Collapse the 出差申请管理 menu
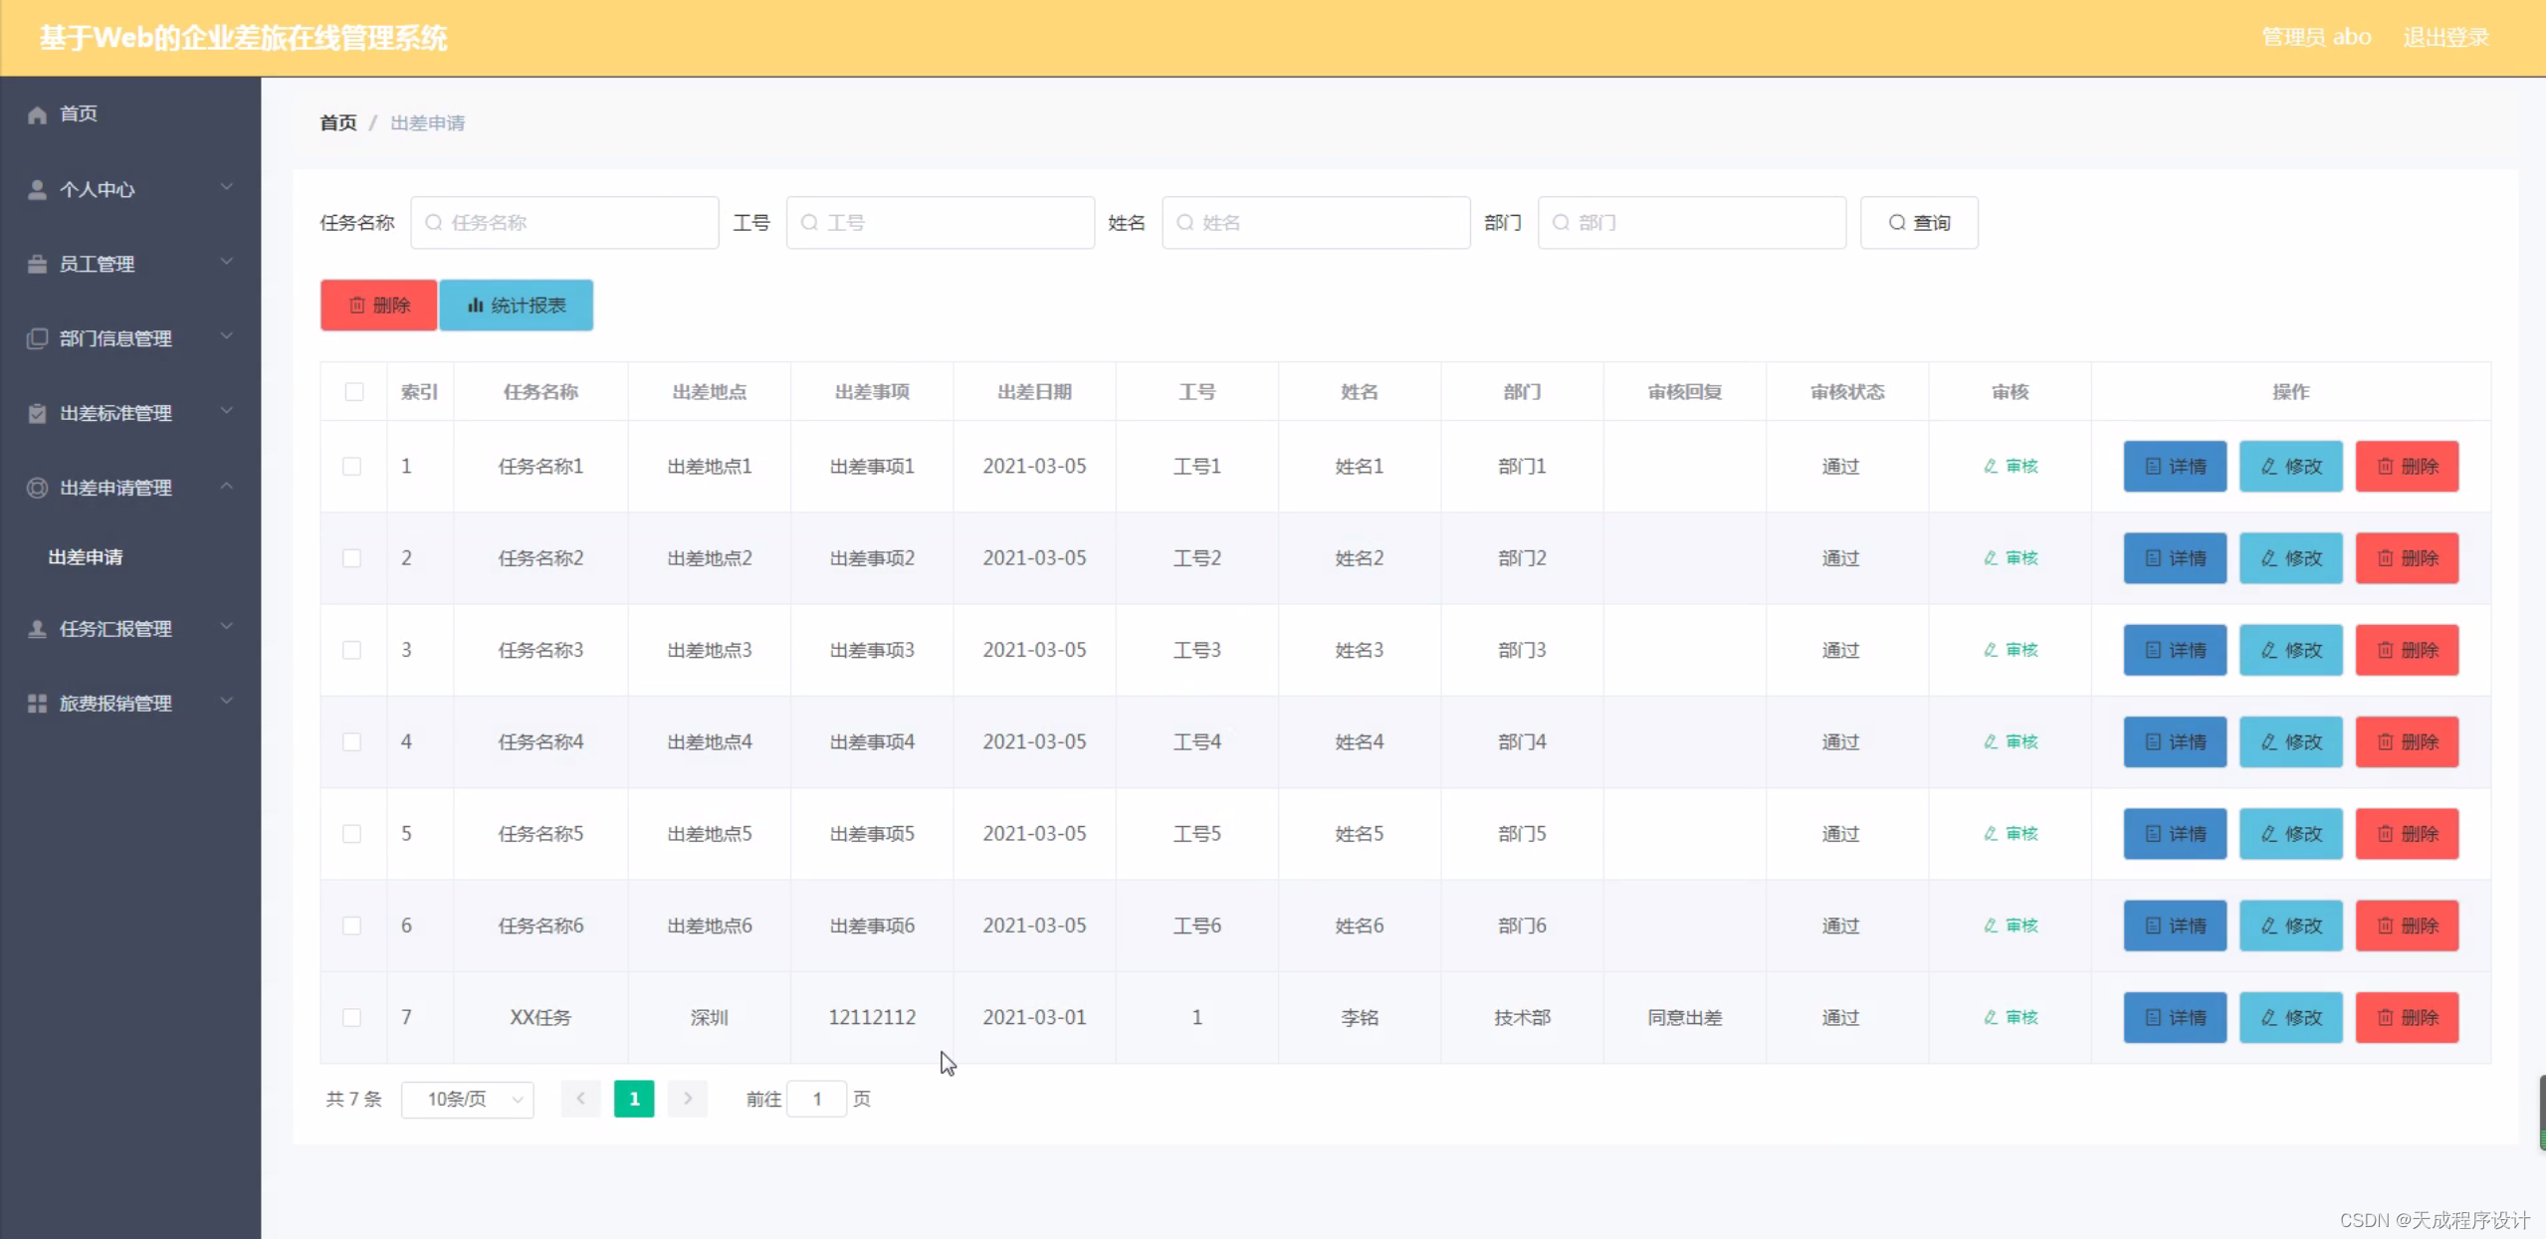 227,486
